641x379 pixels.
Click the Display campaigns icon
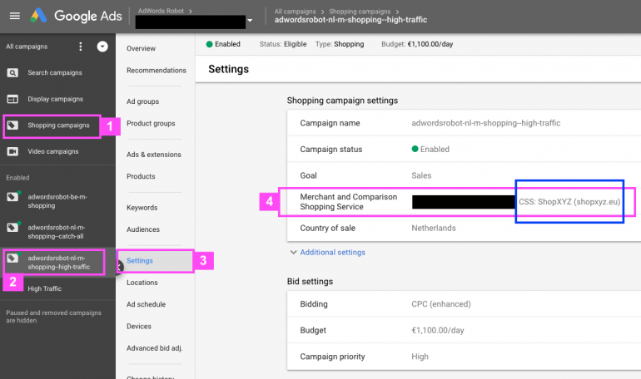click(12, 99)
